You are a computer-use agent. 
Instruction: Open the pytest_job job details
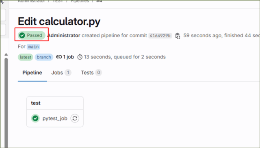click(x=55, y=118)
